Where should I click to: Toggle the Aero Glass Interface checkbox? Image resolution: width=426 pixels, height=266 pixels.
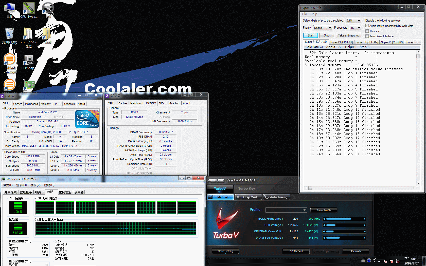click(367, 36)
